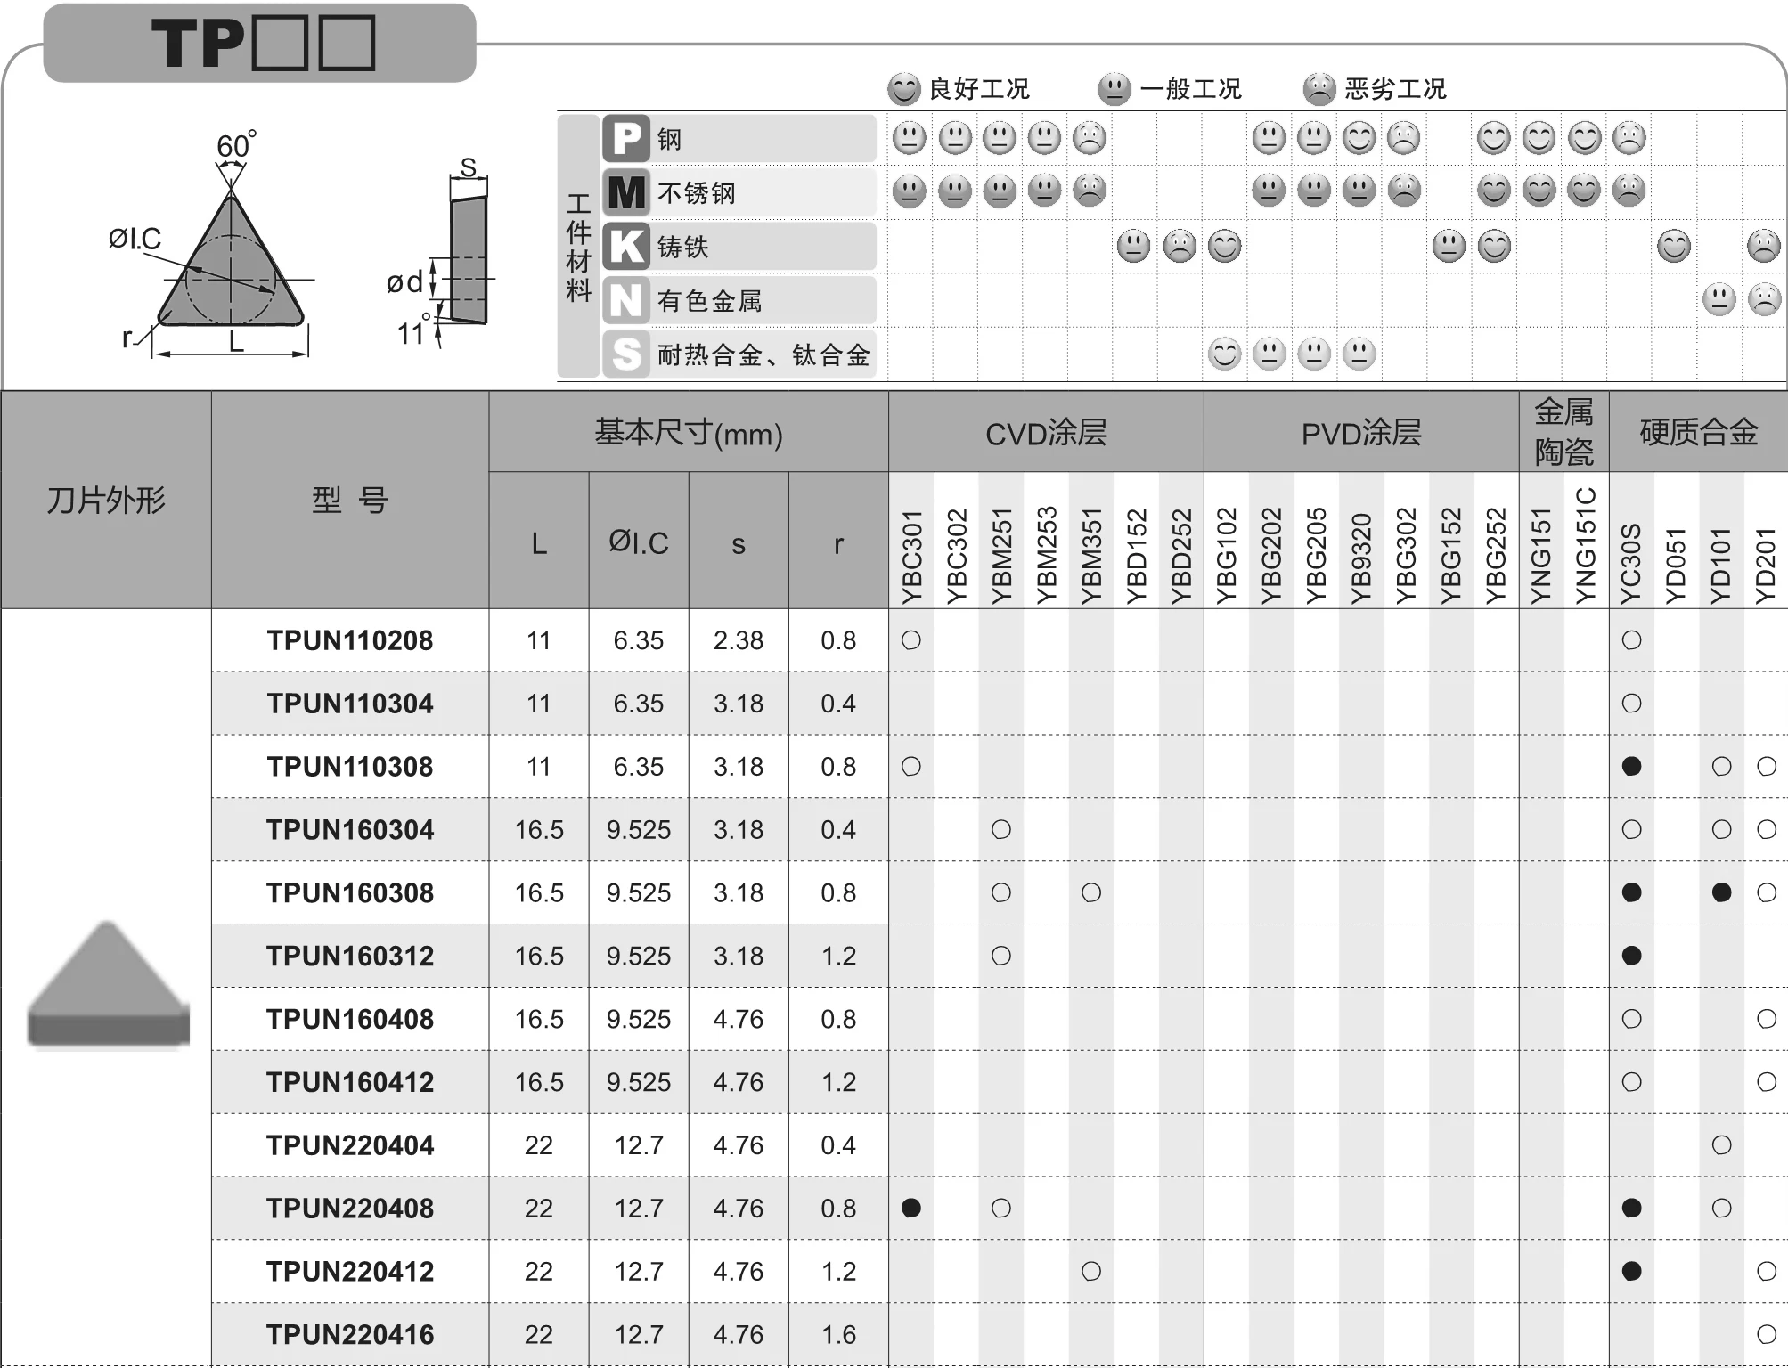This screenshot has width=1788, height=1368.
Task: Click the frowning face beside 恶劣工况
Action: pyautogui.click(x=1319, y=89)
